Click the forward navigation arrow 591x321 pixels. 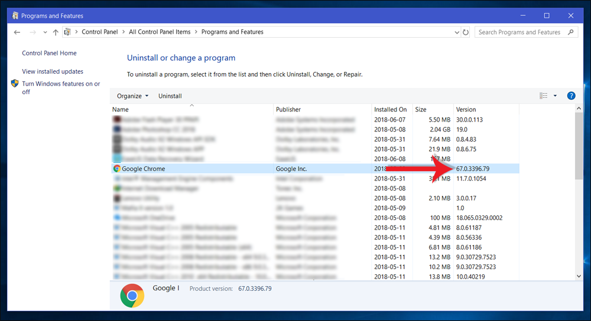point(33,32)
